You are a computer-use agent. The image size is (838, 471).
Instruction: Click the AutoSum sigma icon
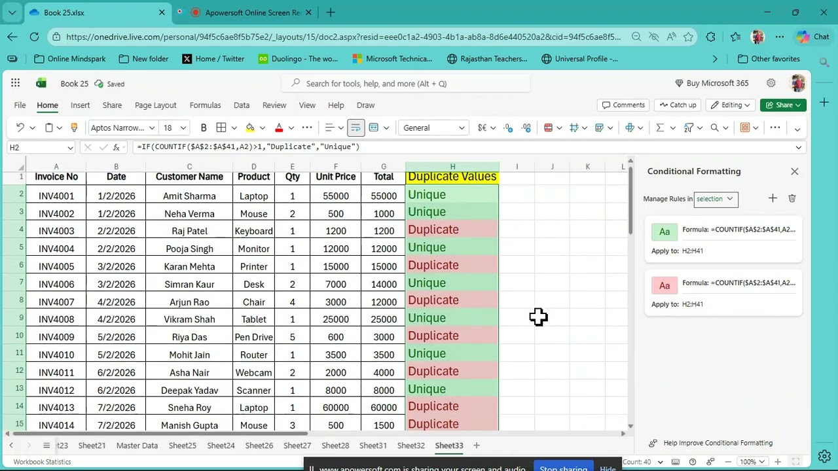(660, 128)
